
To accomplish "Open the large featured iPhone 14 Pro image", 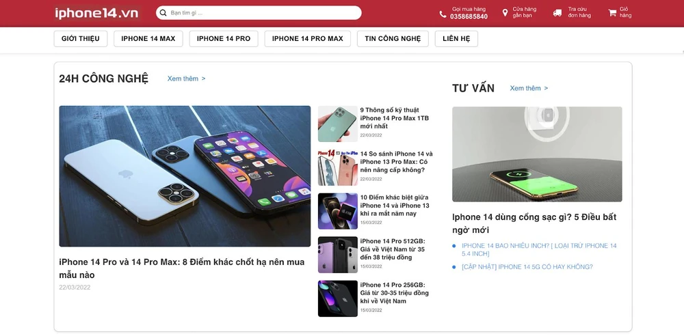I will pos(185,176).
